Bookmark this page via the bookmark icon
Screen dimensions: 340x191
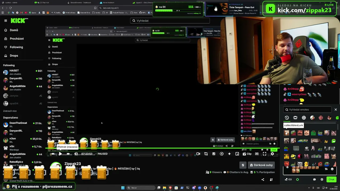click(95, 8)
